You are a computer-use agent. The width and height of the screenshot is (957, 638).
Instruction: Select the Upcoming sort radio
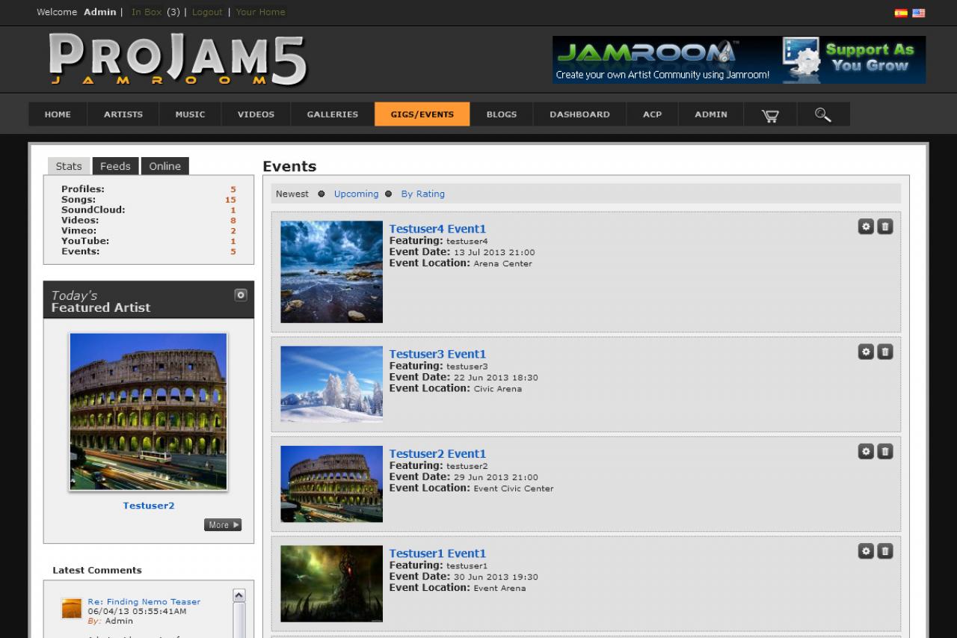[x=356, y=194]
